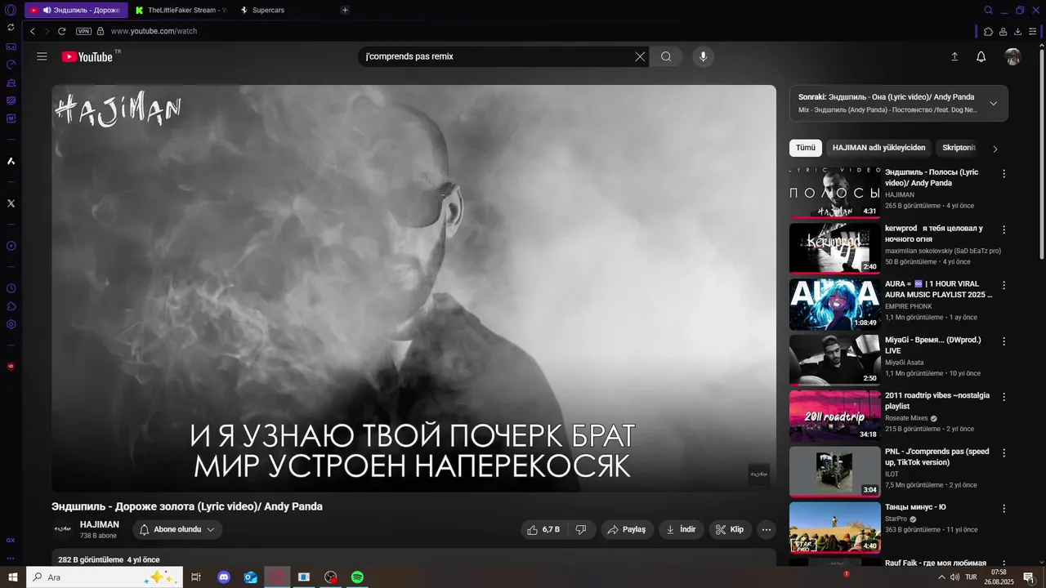Open the YouTube hamburger guide menu
This screenshot has width=1046, height=588.
(42, 56)
